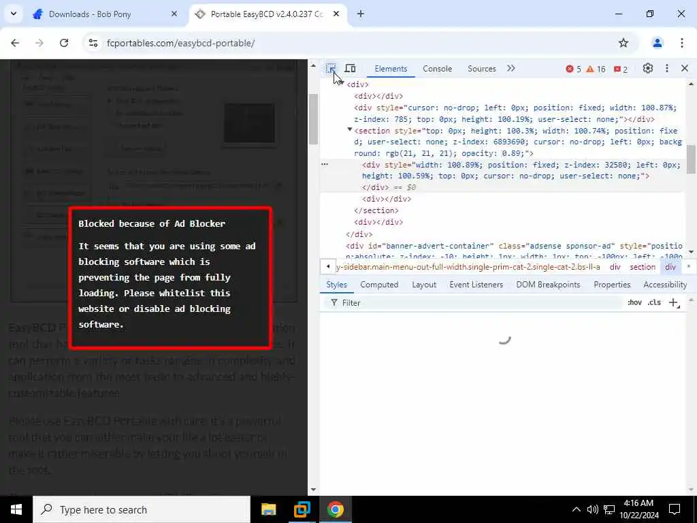Select the middle div breadcrumb before section
The width and height of the screenshot is (697, 523).
click(615, 267)
